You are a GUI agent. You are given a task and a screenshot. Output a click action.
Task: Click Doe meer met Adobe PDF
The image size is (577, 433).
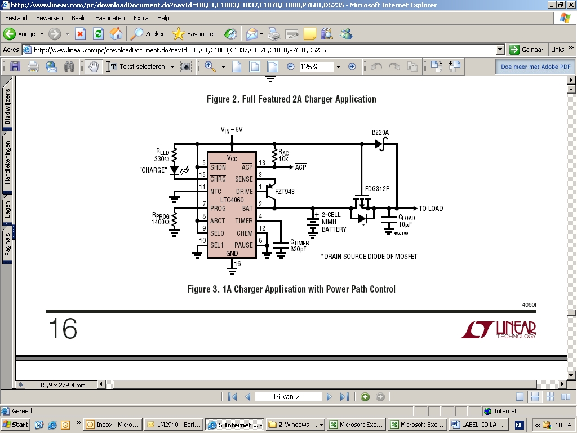tap(535, 67)
